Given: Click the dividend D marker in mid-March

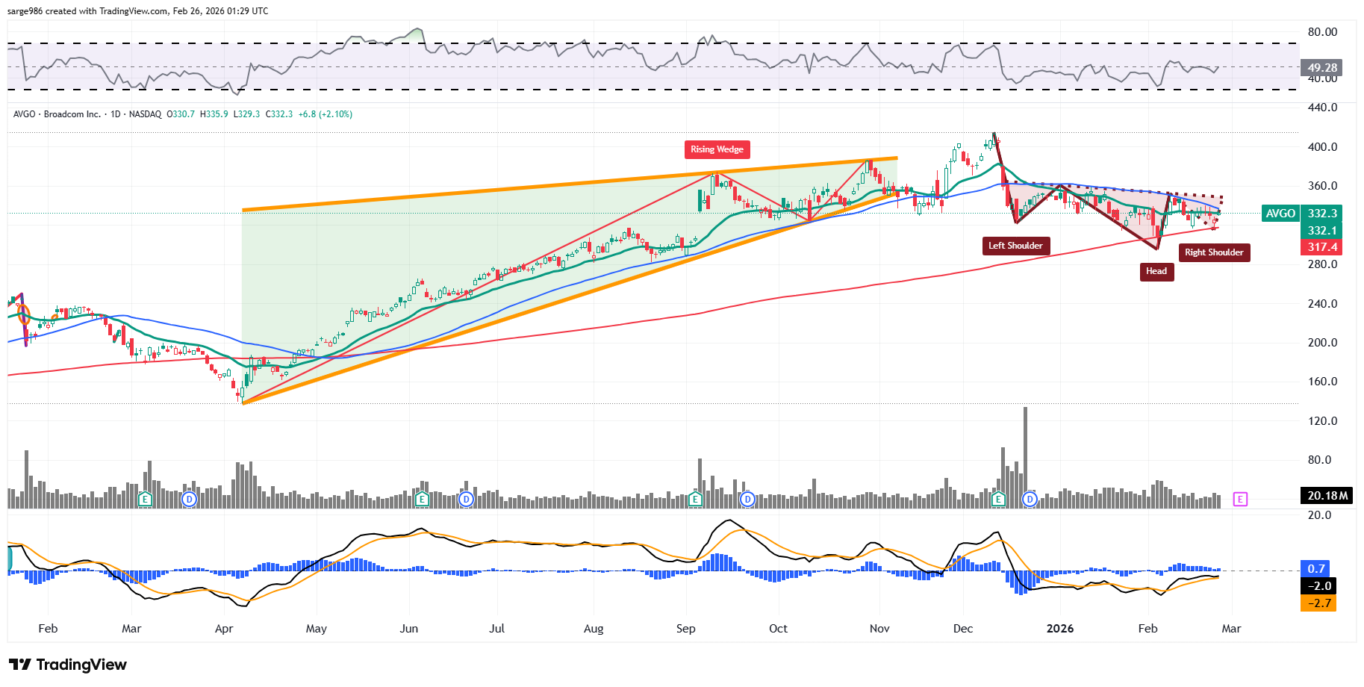Looking at the screenshot, I should [190, 499].
